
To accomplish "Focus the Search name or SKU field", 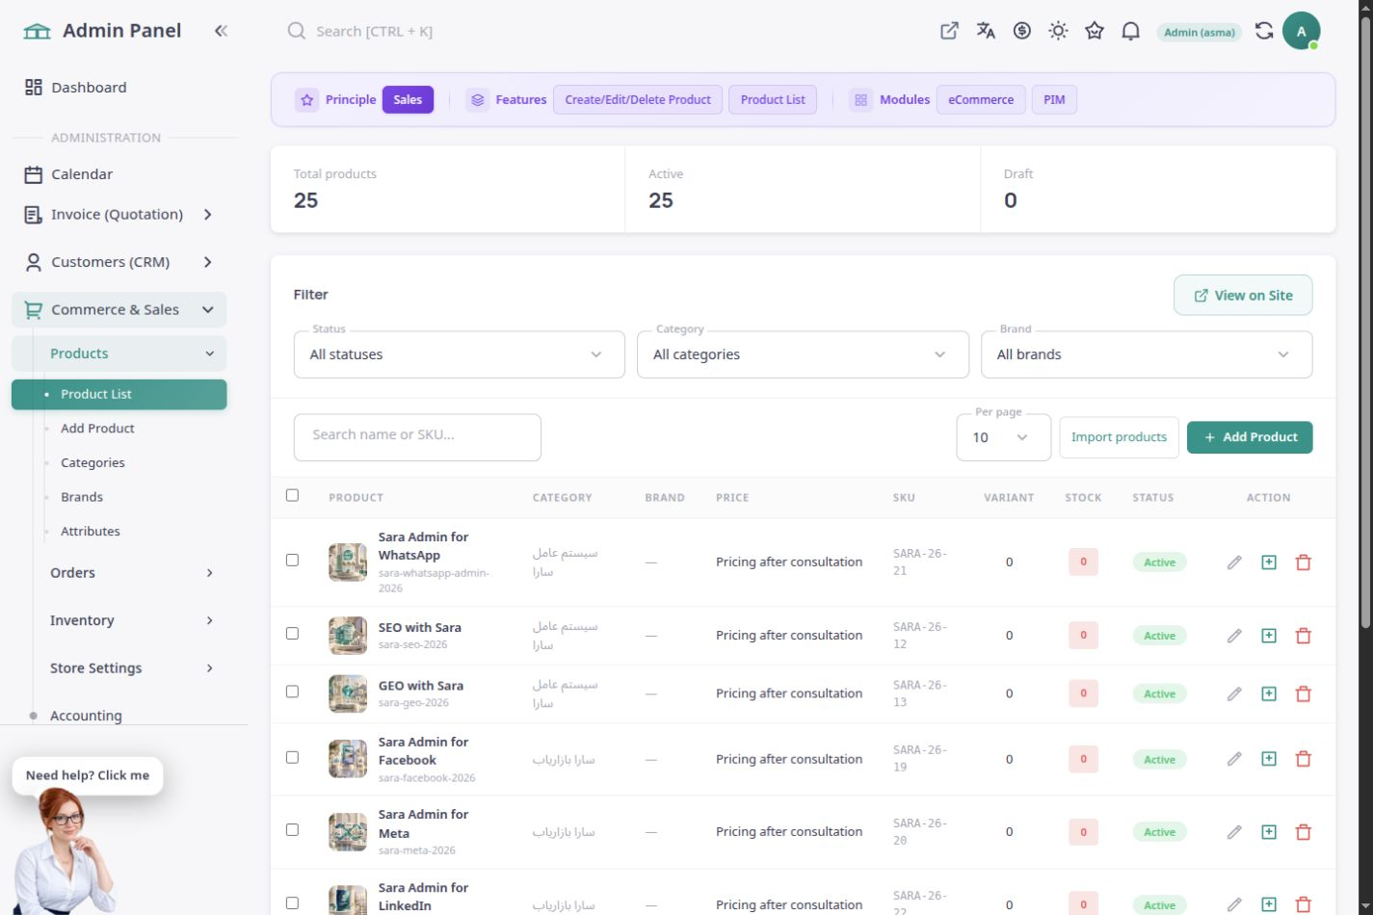I will (417, 437).
